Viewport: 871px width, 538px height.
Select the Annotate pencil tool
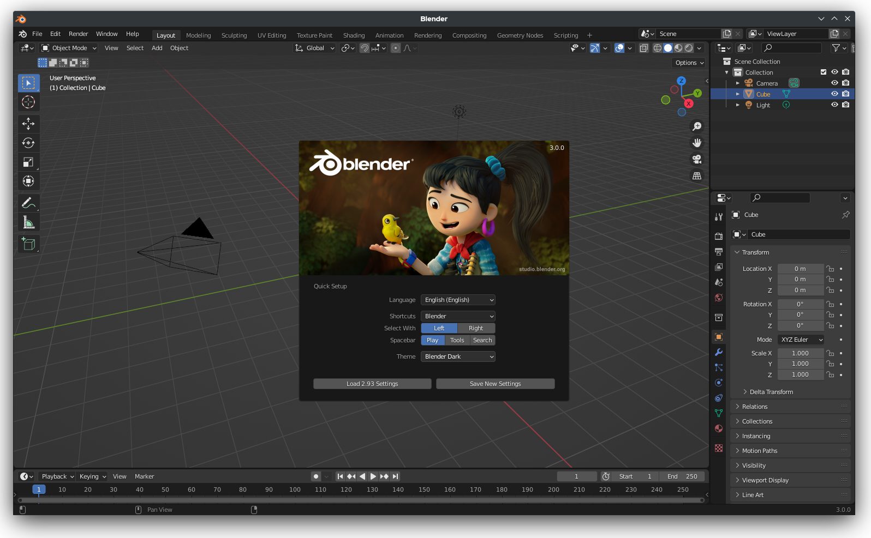(28, 203)
